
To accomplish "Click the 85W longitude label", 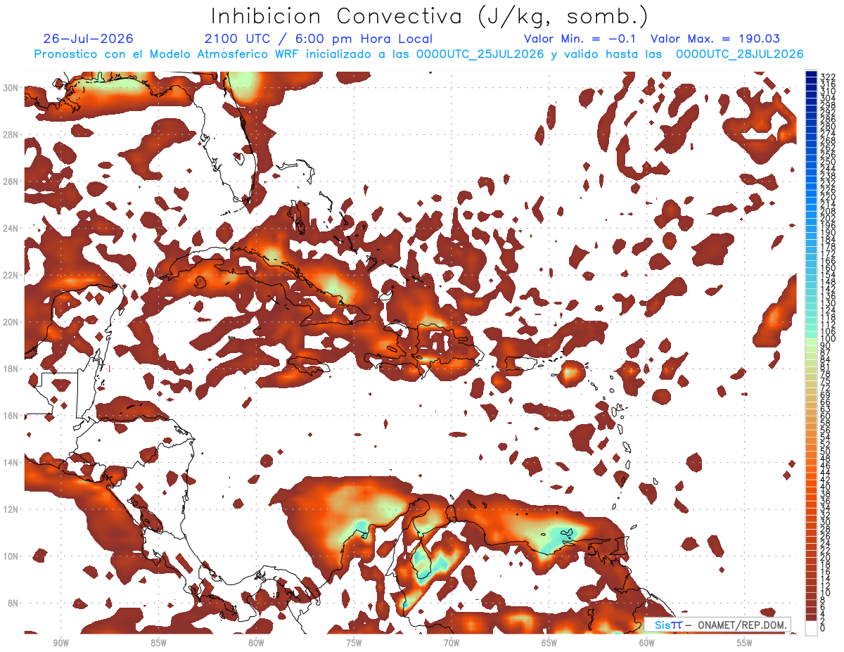I will 158,642.
